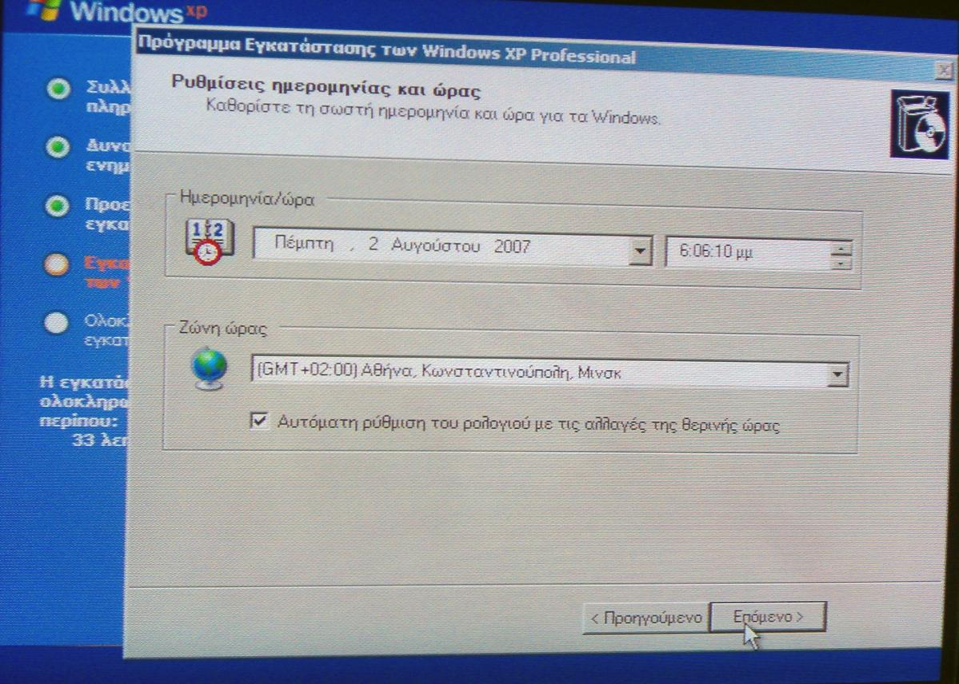Image resolution: width=959 pixels, height=684 pixels.
Task: Select the year 2007 in date field
Action: (512, 246)
